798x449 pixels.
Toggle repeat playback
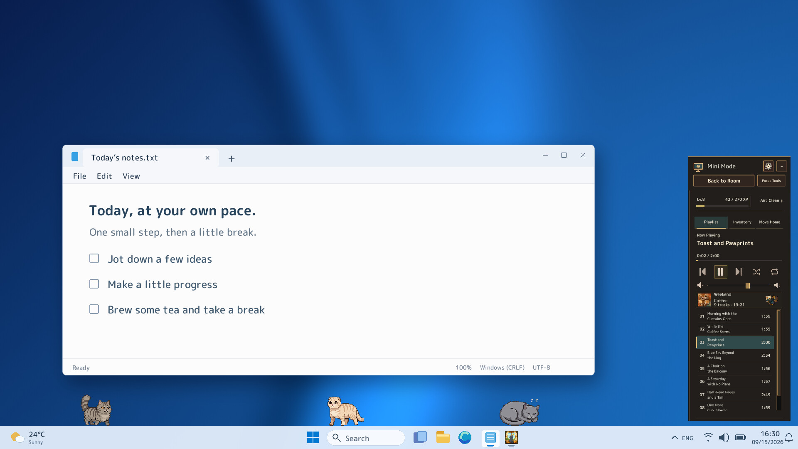(x=774, y=272)
